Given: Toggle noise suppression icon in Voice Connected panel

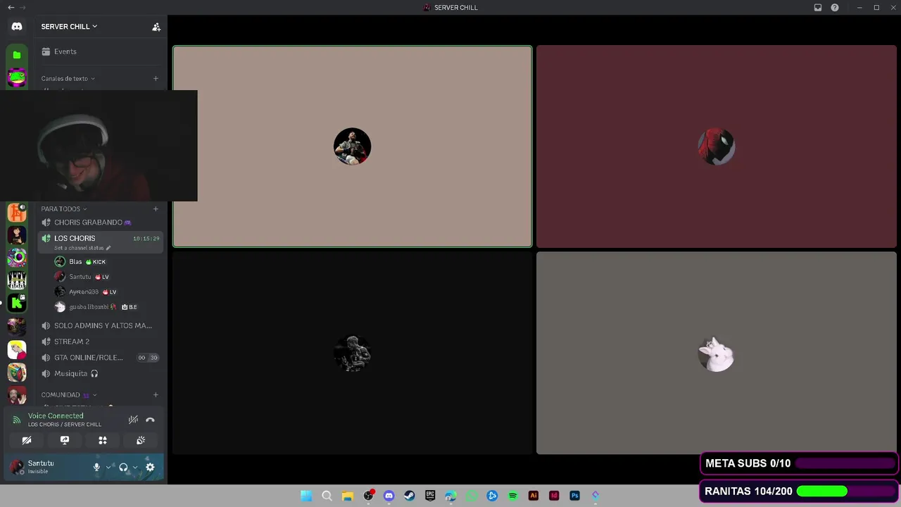Looking at the screenshot, I should coord(133,420).
